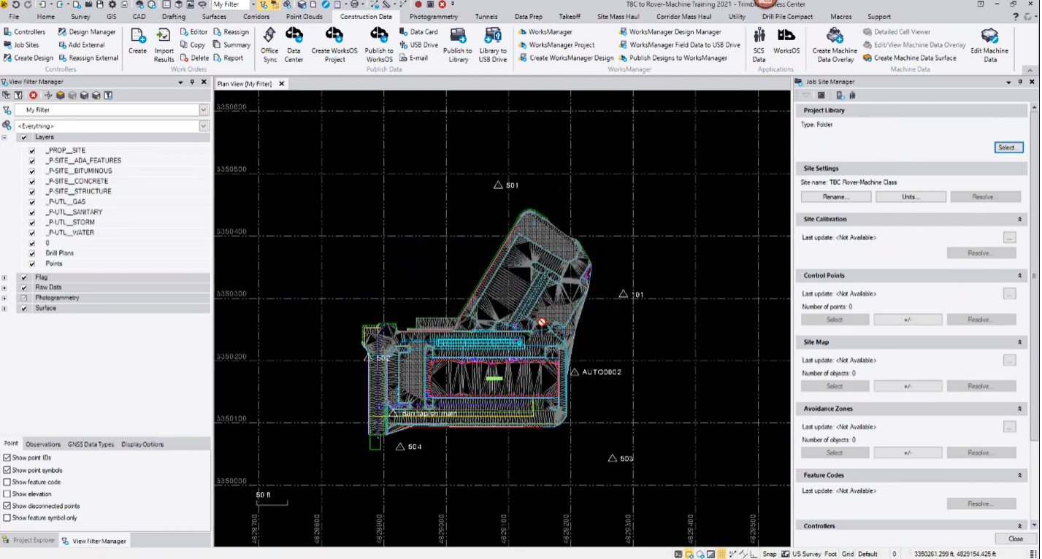Screen dimensions: 1042x559
Task: Uncheck the _P-UTL__STORM layer
Action: [x=31, y=222]
